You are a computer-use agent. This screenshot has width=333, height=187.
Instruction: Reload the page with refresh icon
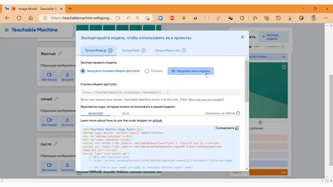pos(19,18)
